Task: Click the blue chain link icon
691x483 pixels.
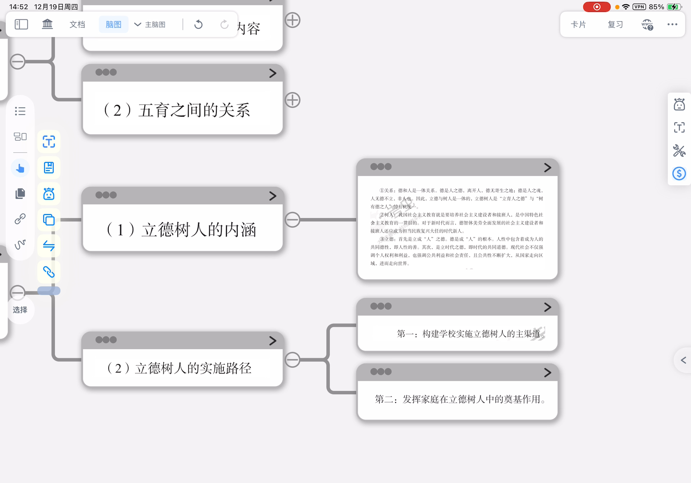Action: (x=49, y=271)
